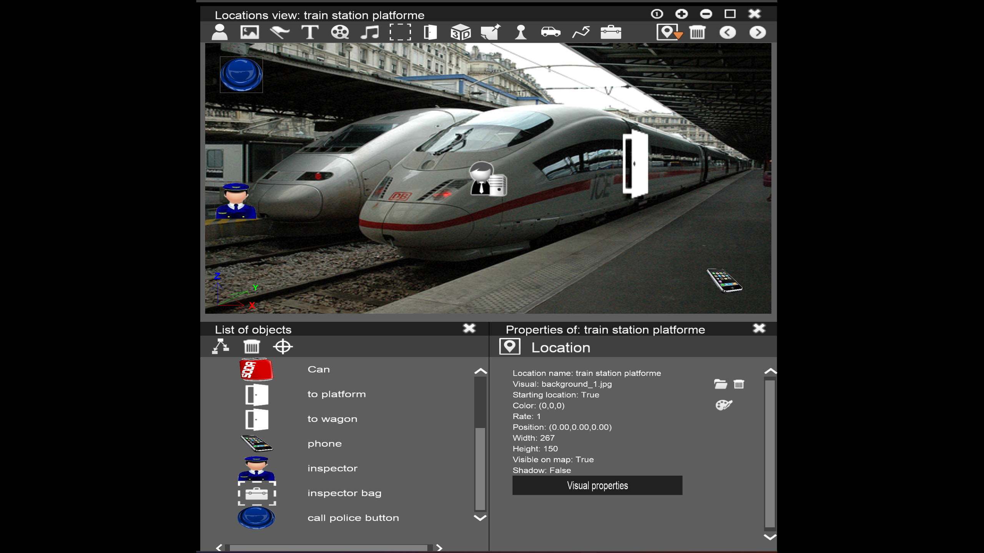
Task: Click 'Rate: 1' property
Action: pyautogui.click(x=527, y=416)
